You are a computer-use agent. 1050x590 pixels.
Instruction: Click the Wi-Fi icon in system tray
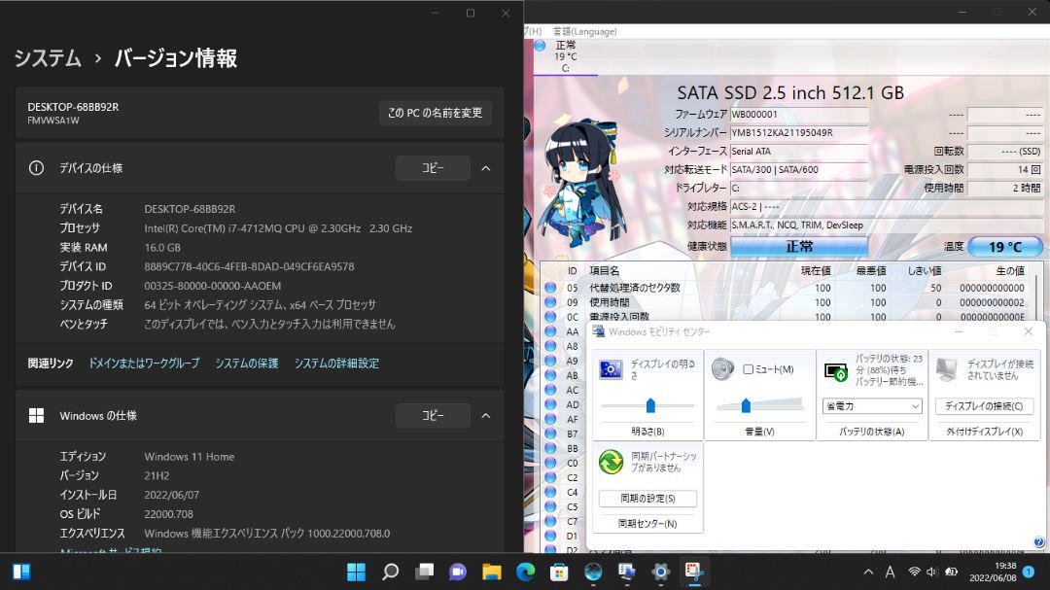(x=914, y=572)
